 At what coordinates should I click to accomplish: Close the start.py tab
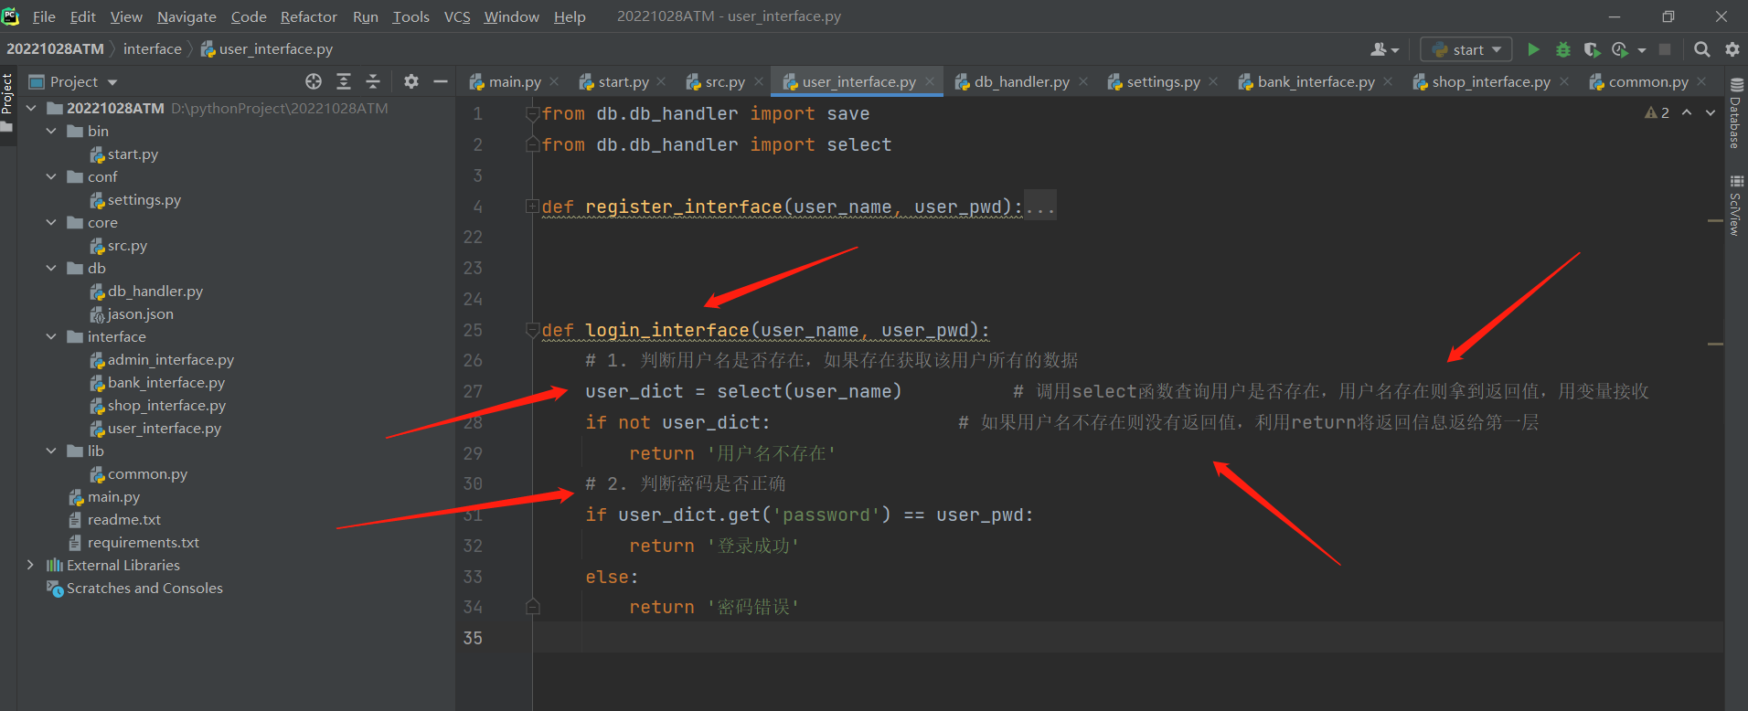661,81
